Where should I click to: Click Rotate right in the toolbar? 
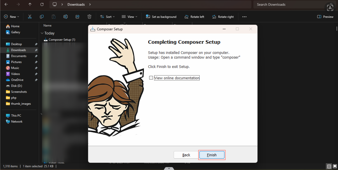pos(223,17)
